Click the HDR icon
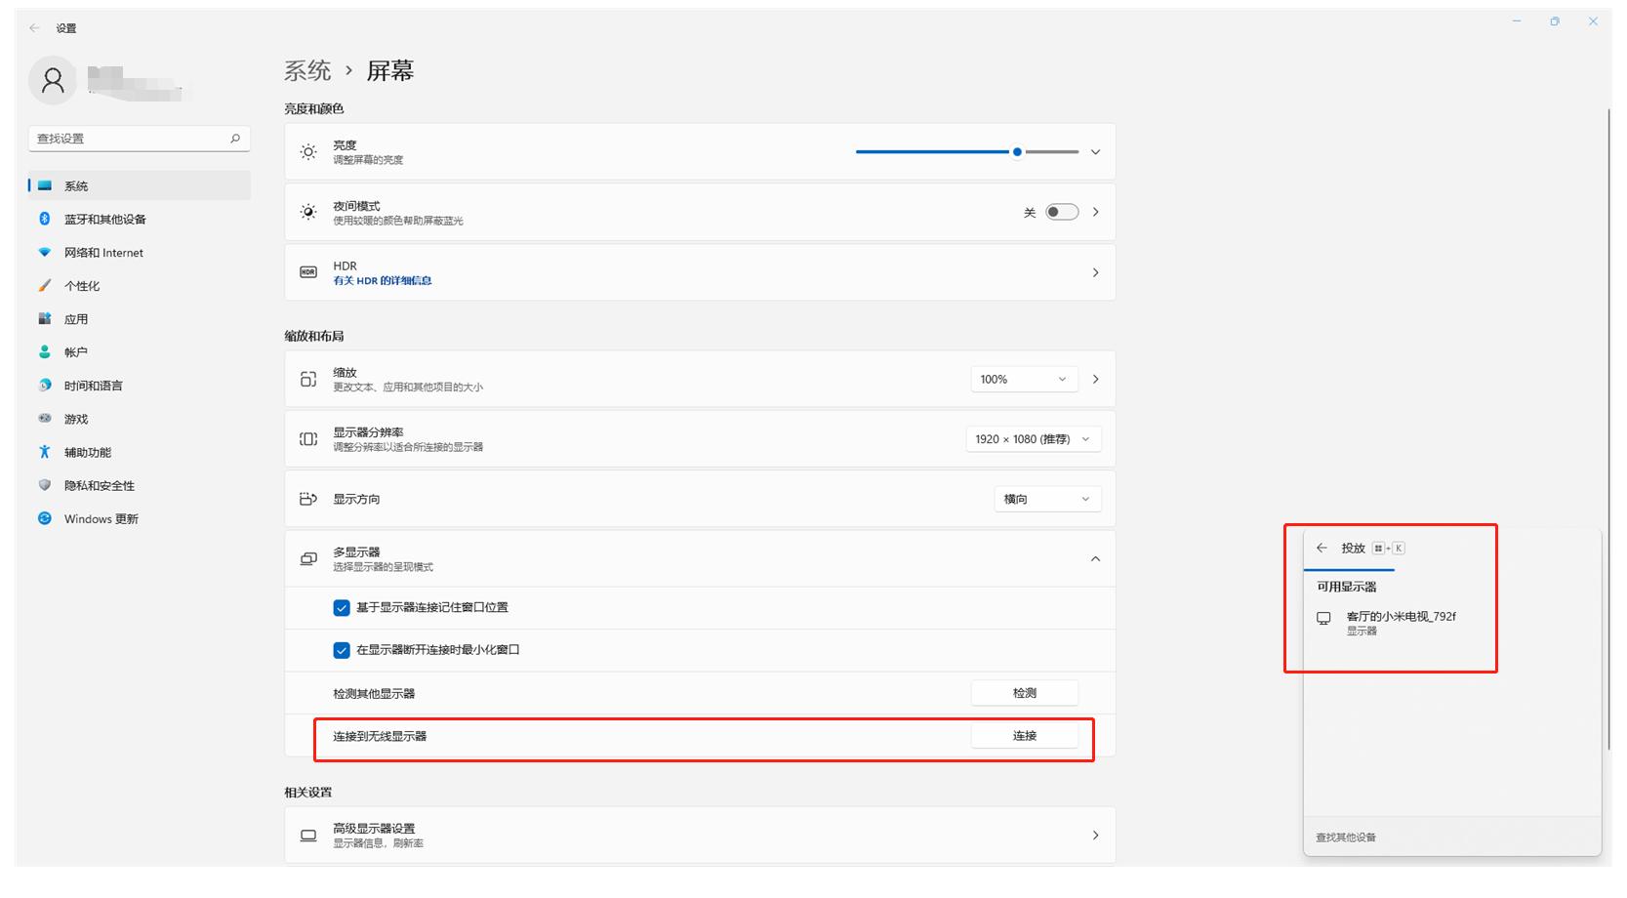This screenshot has height=898, width=1627. click(307, 272)
